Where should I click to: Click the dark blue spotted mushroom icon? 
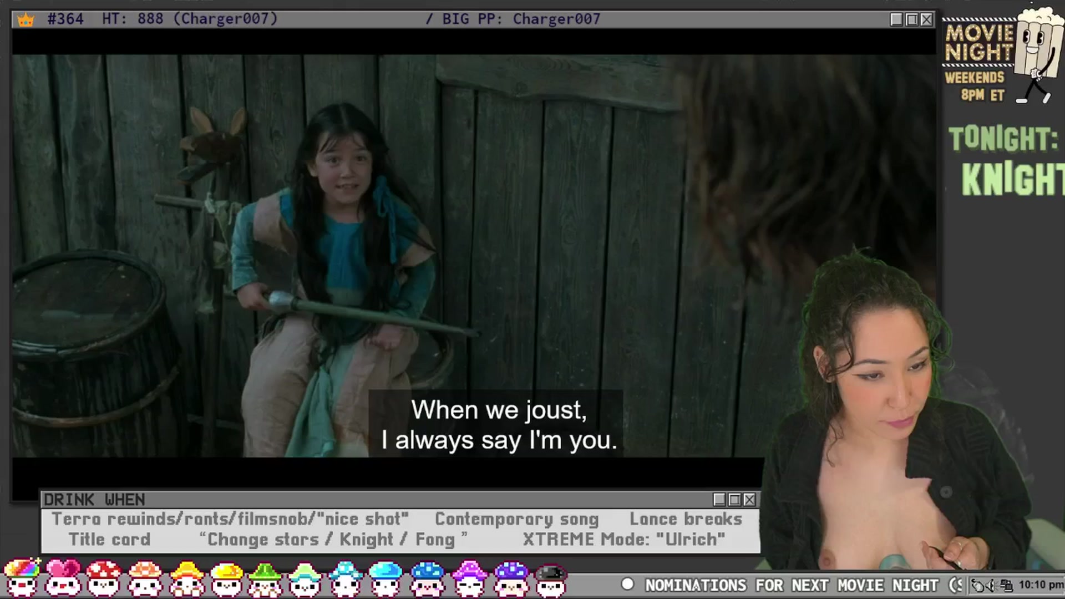[427, 578]
